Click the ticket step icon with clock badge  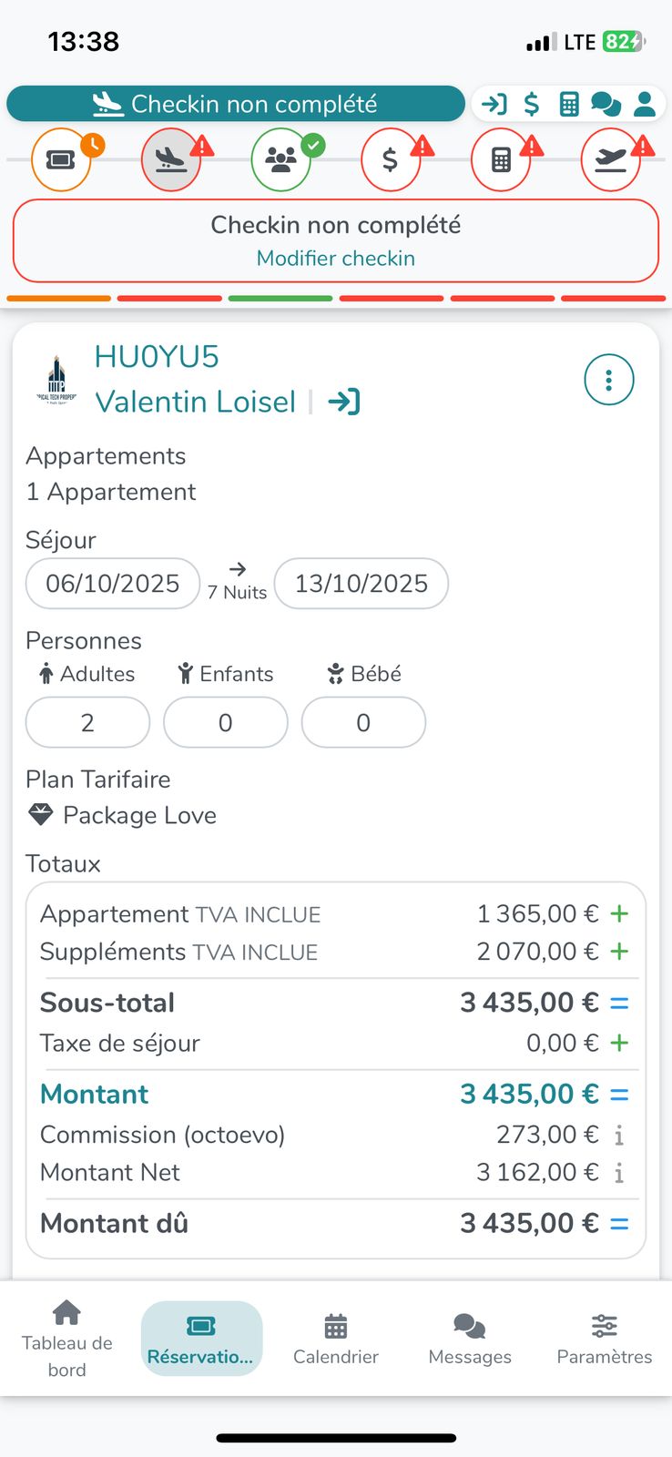click(x=61, y=160)
